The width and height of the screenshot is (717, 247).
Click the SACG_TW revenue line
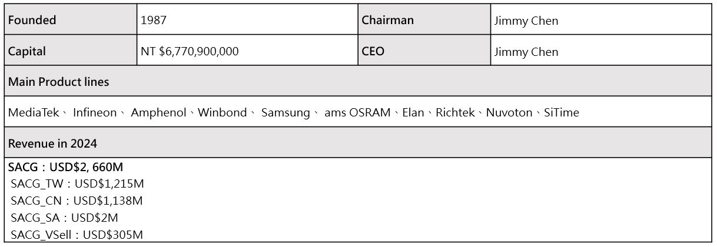pyautogui.click(x=77, y=183)
